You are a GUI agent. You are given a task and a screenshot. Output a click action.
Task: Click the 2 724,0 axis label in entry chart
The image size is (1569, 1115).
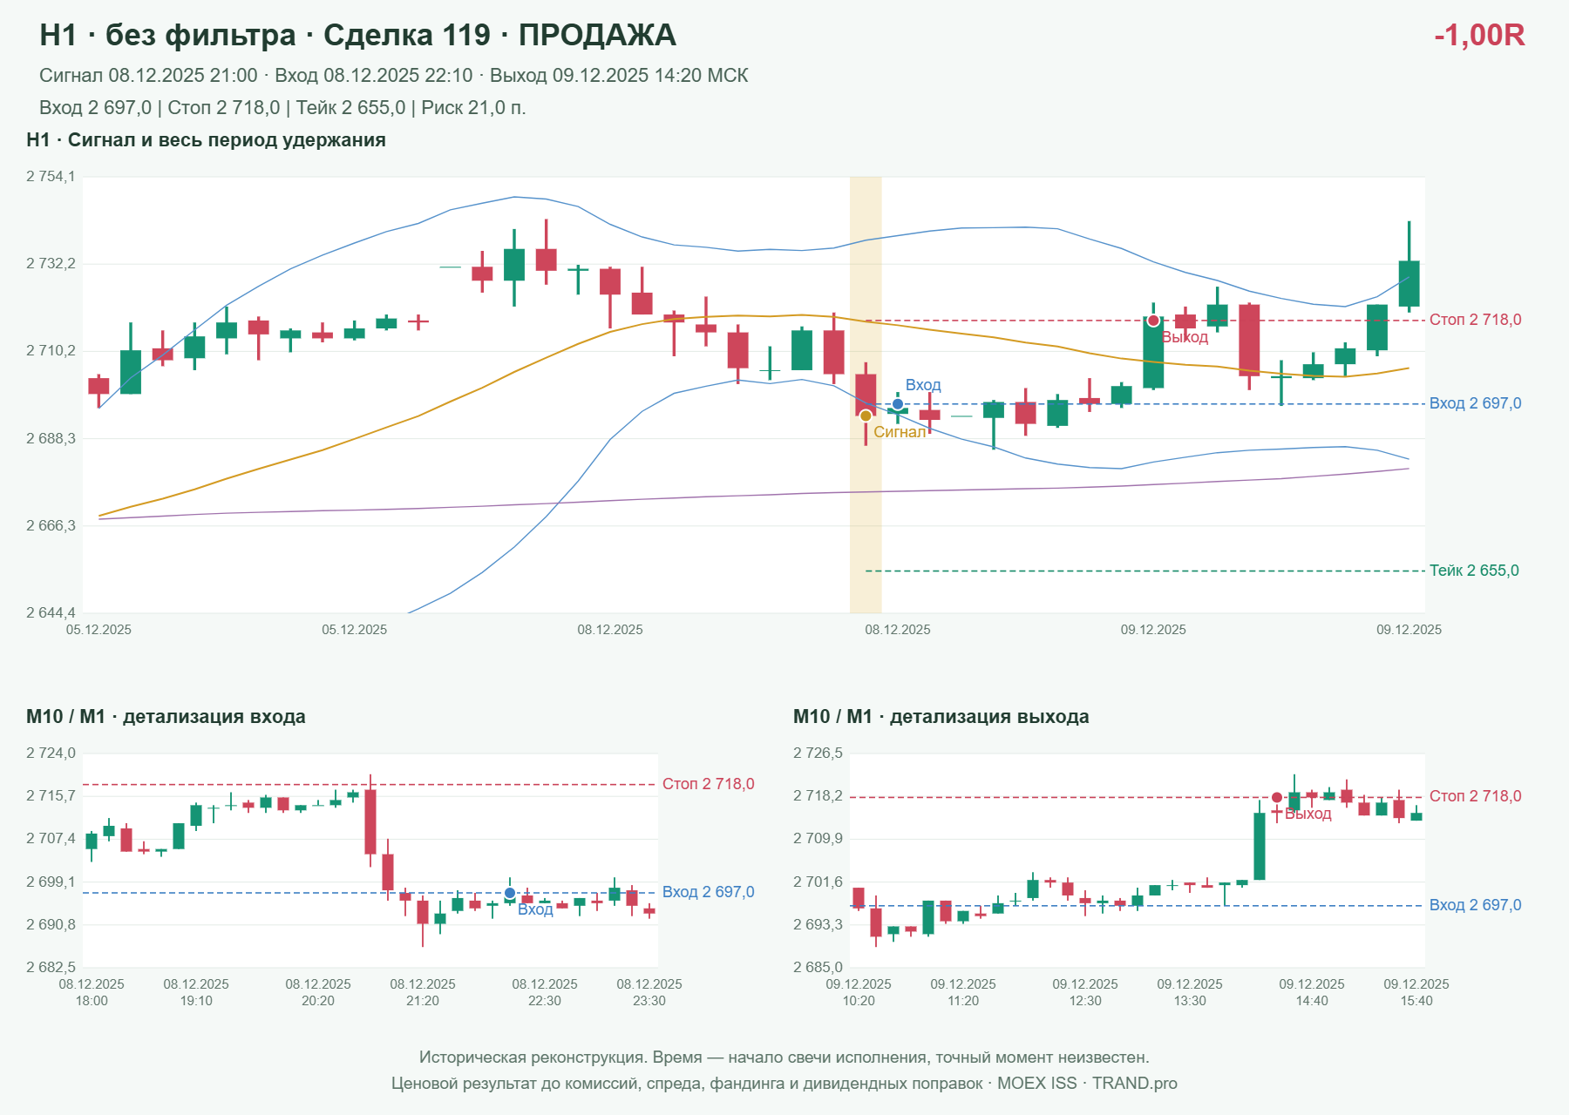tap(51, 753)
